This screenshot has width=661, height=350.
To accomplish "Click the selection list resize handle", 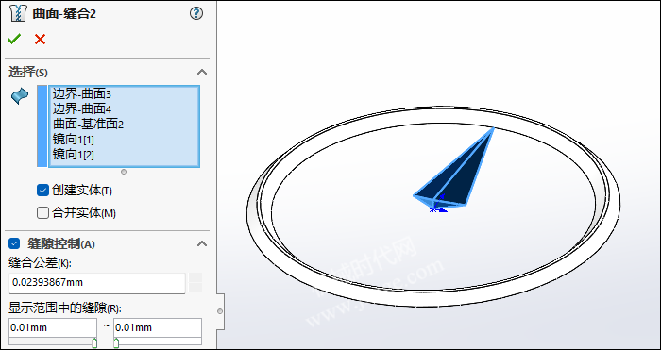I will tap(124, 172).
